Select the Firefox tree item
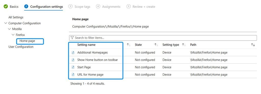 click(x=20, y=35)
